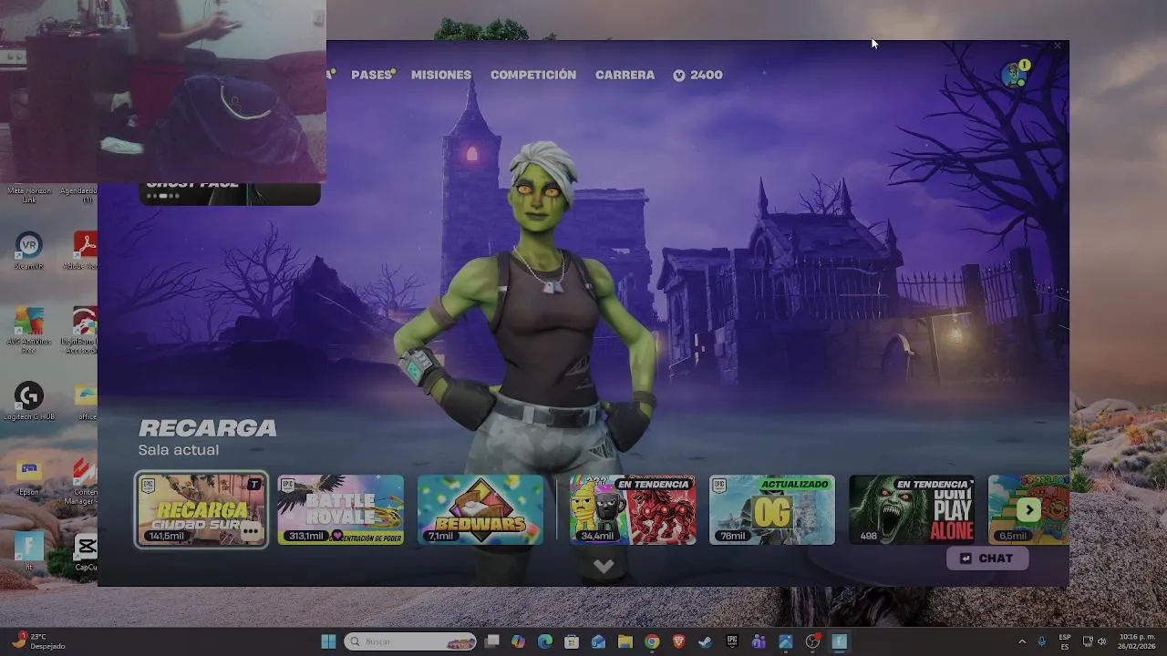Open the CHAT button
1167x656 pixels.
[987, 559]
